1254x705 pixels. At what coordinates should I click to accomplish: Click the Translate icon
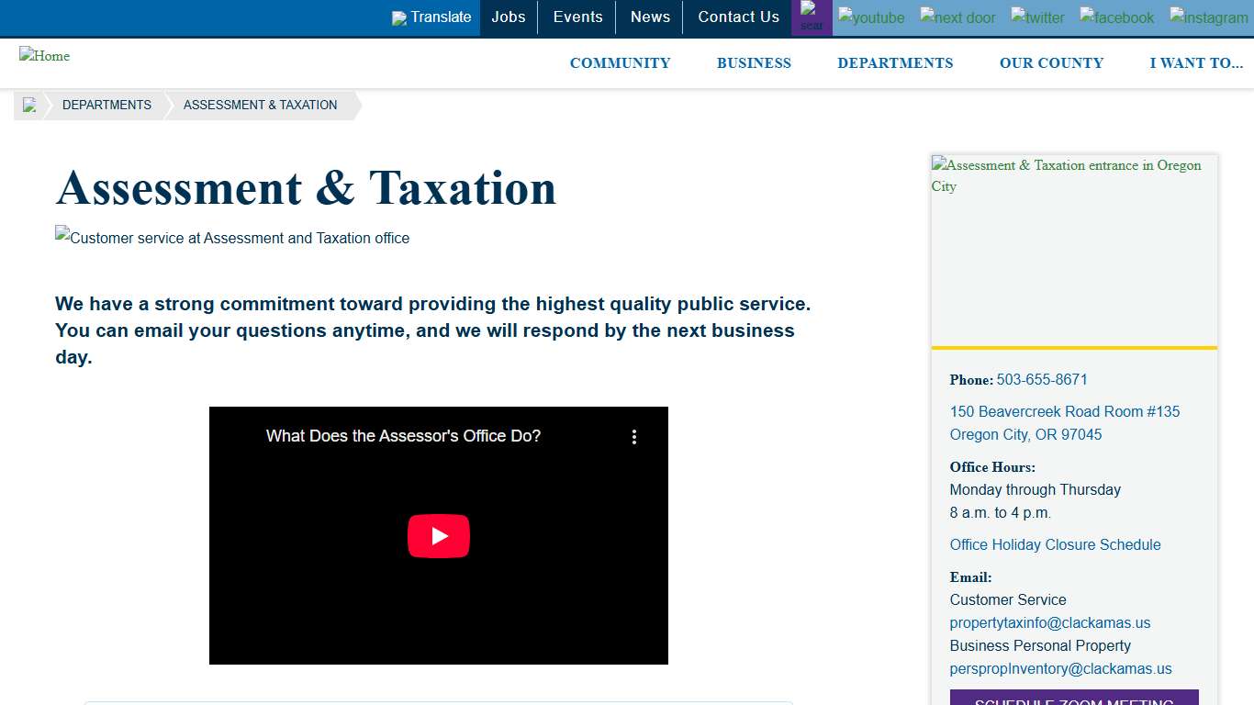(431, 17)
